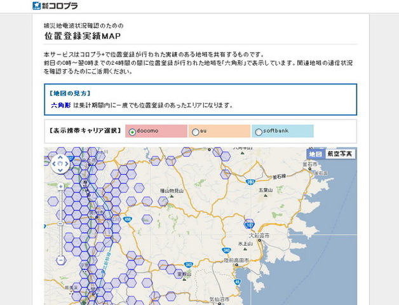Select the softbank carrier radio button

pos(259,132)
